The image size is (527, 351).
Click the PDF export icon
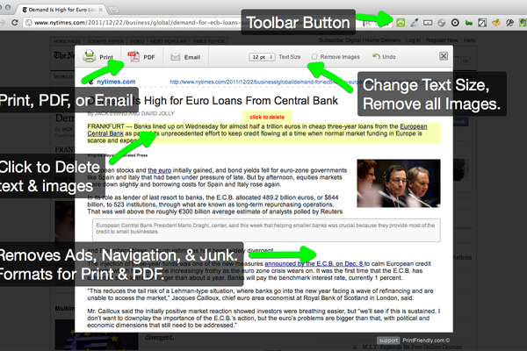134,57
